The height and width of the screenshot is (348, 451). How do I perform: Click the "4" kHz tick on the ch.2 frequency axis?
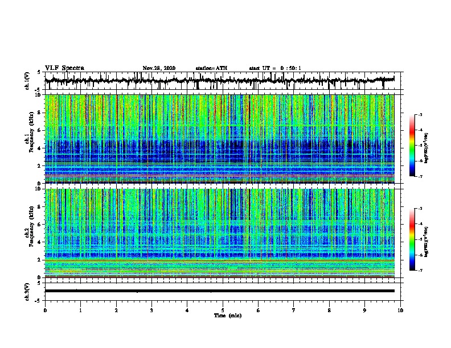(x=40, y=242)
